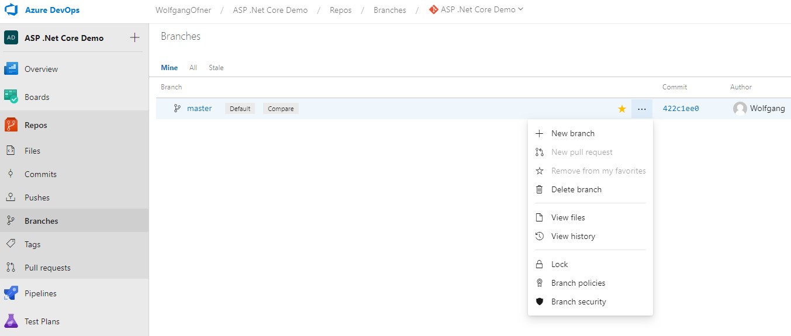This screenshot has height=336, width=791.
Task: Click the Compare badge on master
Action: click(x=281, y=109)
